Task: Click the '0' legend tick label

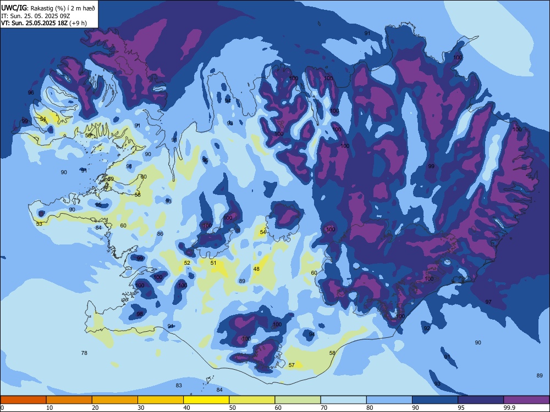Action: coord(2,408)
